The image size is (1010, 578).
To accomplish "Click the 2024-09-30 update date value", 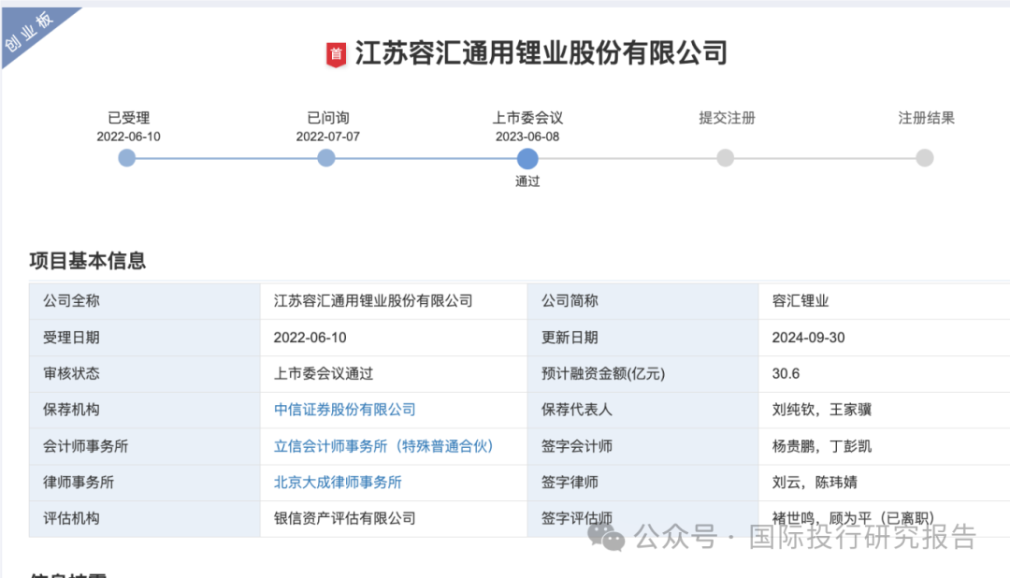I will pos(808,338).
